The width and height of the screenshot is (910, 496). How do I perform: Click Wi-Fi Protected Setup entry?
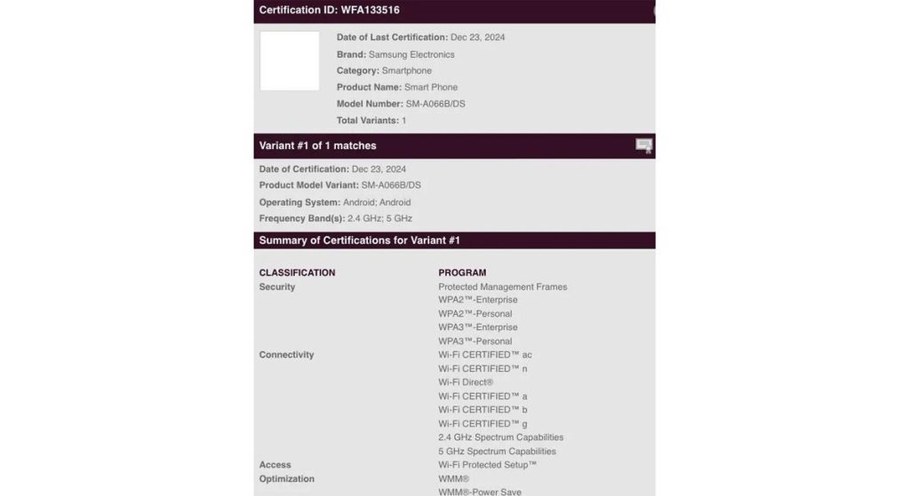[x=487, y=465]
